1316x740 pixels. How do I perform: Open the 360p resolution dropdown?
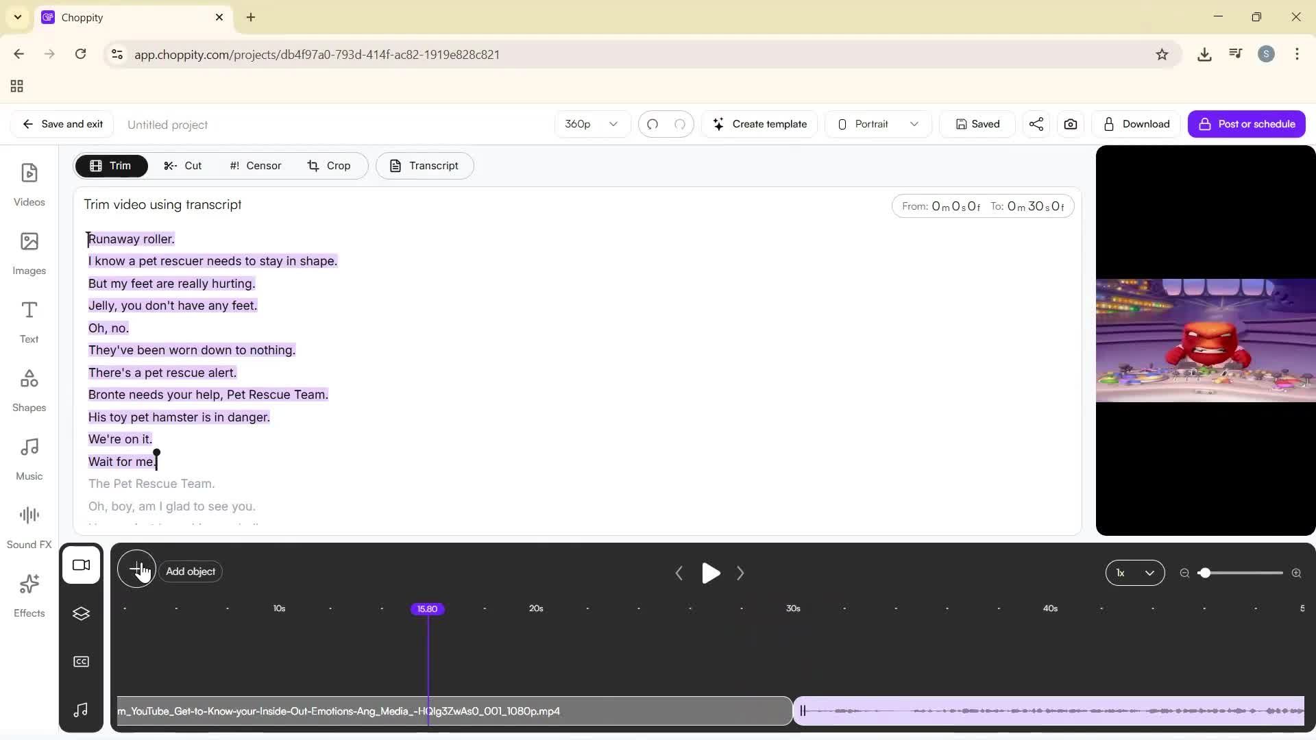pos(591,124)
